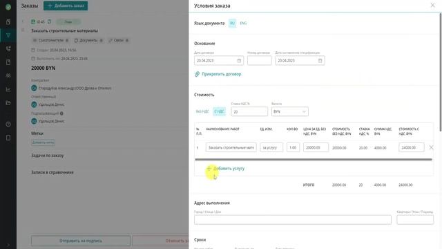Click the Кол-во field showing 1.00
This screenshot has height=249, width=442.
pyautogui.click(x=293, y=147)
